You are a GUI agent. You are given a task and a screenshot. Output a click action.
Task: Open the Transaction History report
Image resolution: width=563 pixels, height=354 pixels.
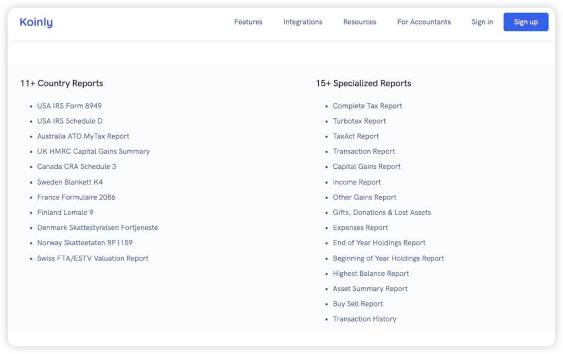tap(365, 319)
